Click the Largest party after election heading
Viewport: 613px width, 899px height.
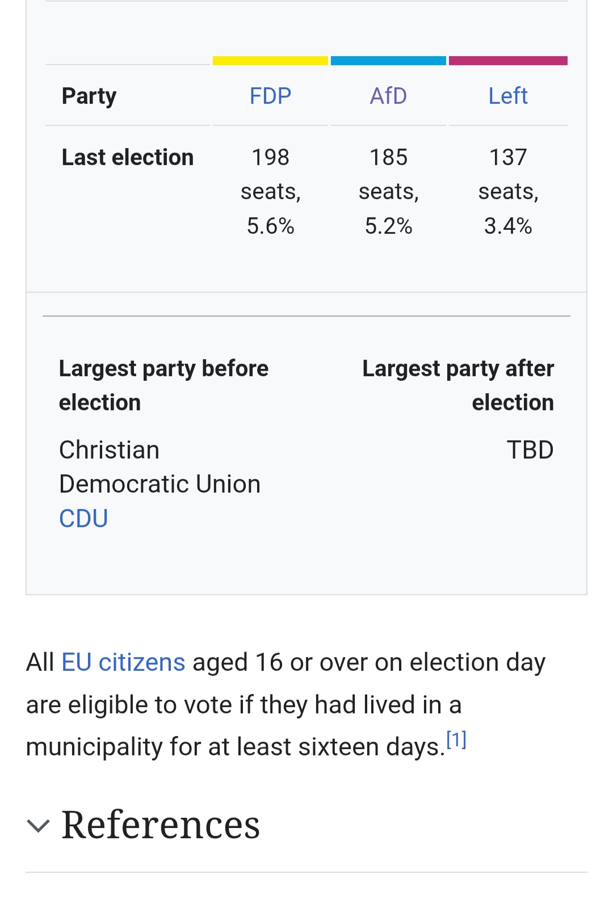click(457, 385)
